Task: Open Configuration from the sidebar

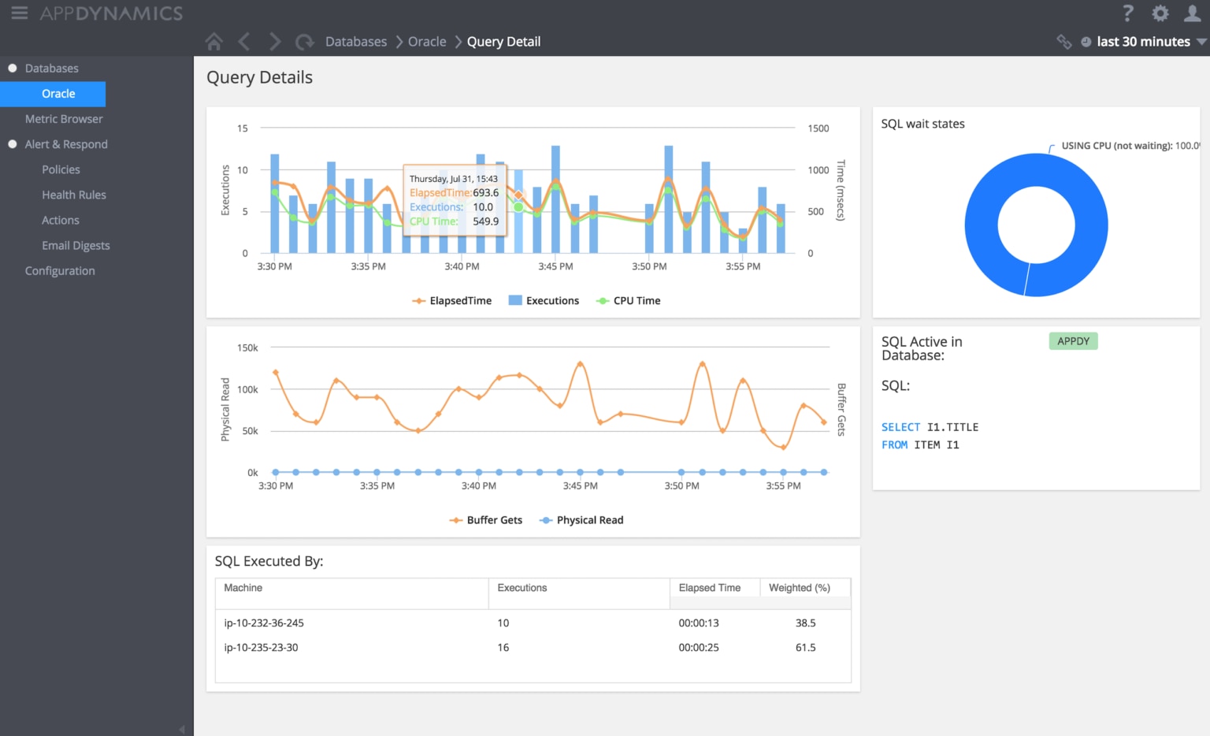Action: coord(60,270)
